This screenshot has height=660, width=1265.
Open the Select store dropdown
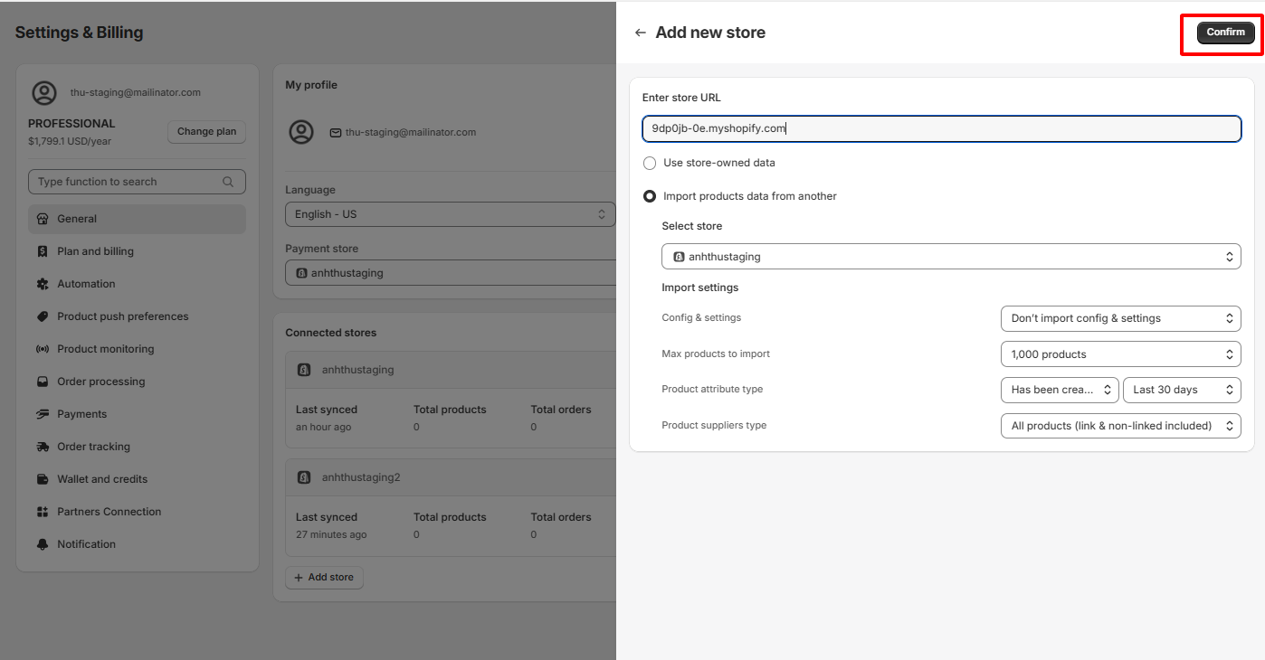coord(950,257)
